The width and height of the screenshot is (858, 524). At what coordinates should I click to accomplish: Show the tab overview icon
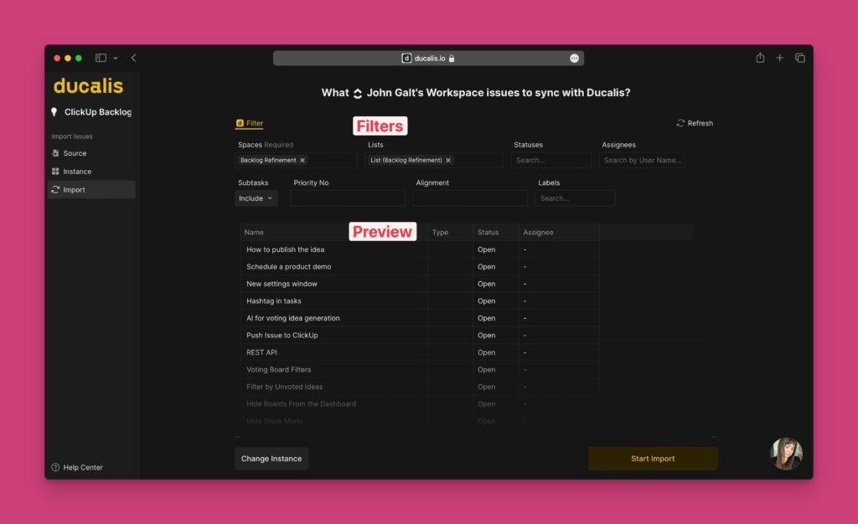click(x=800, y=58)
